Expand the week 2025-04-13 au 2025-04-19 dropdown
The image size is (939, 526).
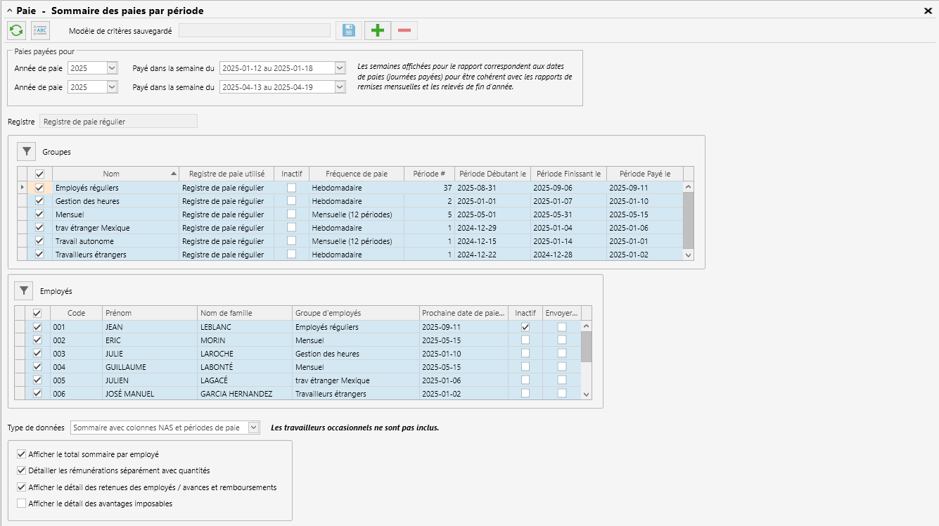click(340, 87)
